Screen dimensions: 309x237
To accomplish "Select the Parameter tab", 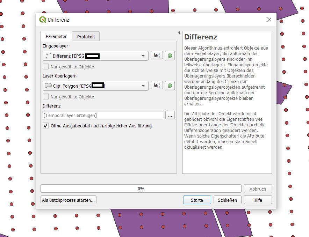I will click(56, 37).
